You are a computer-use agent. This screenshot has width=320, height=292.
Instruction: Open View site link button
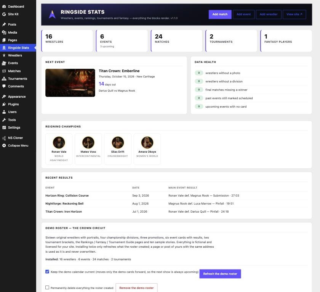[x=294, y=15]
